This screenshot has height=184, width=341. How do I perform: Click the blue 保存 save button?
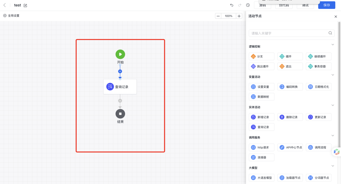pyautogui.click(x=326, y=5)
